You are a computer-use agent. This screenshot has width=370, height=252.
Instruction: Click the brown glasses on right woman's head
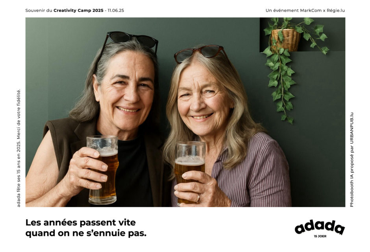[200, 53]
